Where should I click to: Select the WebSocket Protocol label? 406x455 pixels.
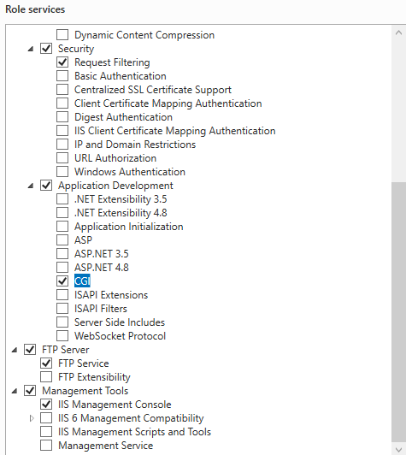click(120, 336)
